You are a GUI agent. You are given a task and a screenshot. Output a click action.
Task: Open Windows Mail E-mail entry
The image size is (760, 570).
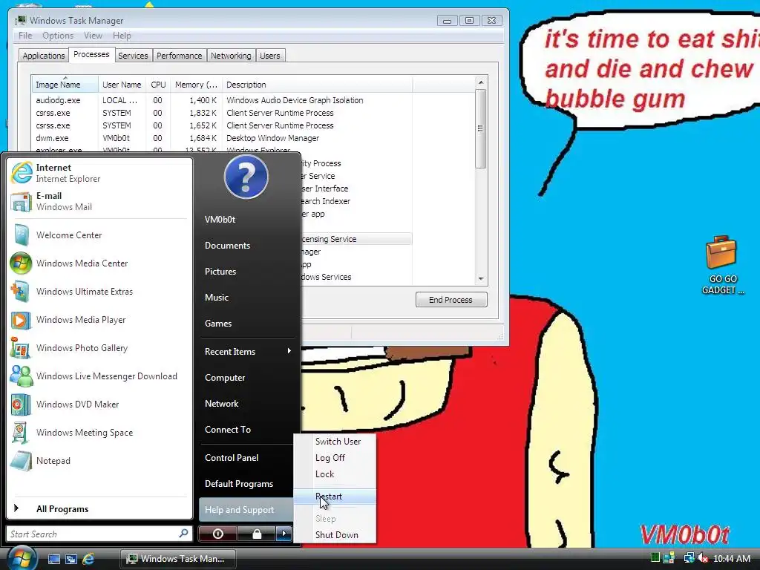(x=99, y=201)
